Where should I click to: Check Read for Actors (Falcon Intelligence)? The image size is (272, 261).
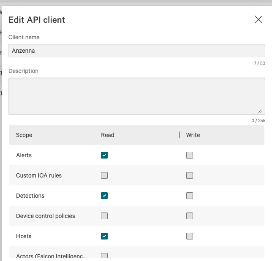pos(104,256)
